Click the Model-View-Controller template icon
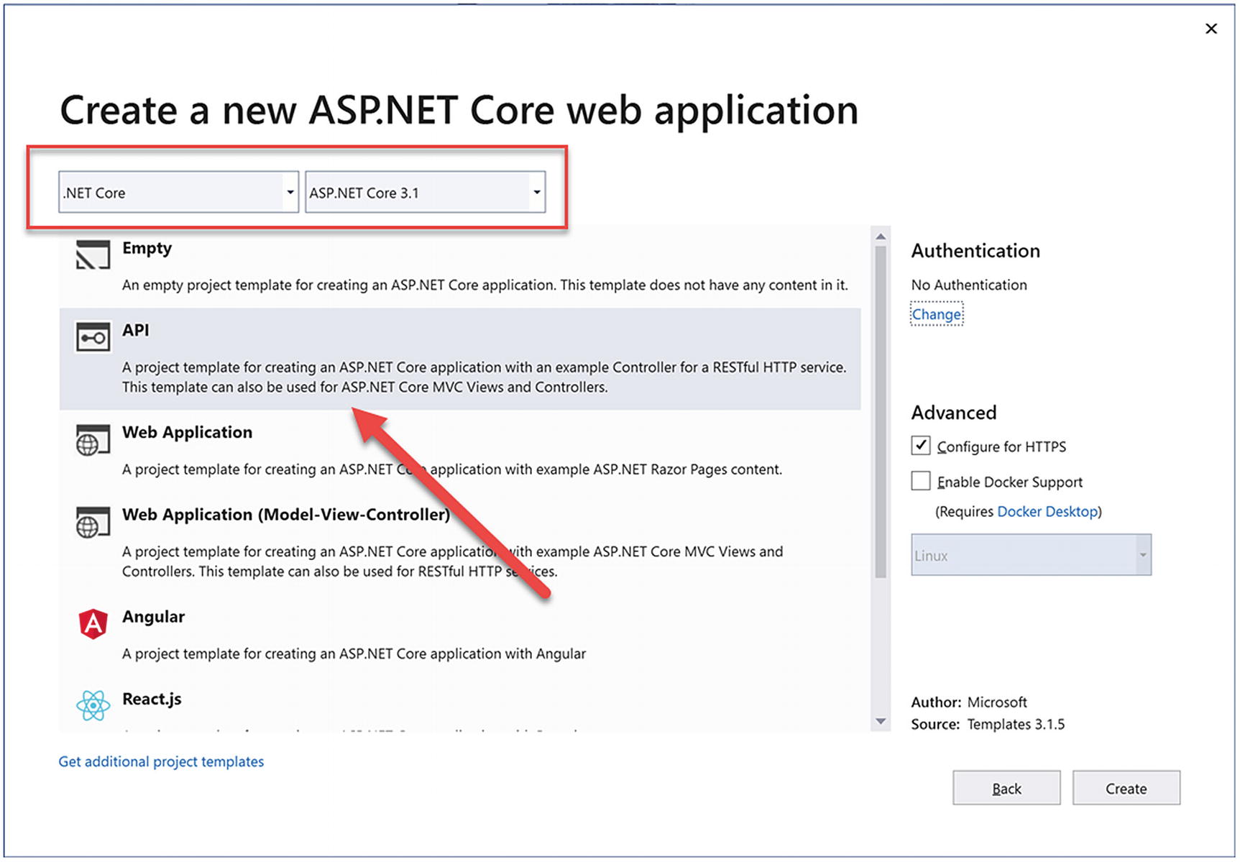 click(93, 522)
